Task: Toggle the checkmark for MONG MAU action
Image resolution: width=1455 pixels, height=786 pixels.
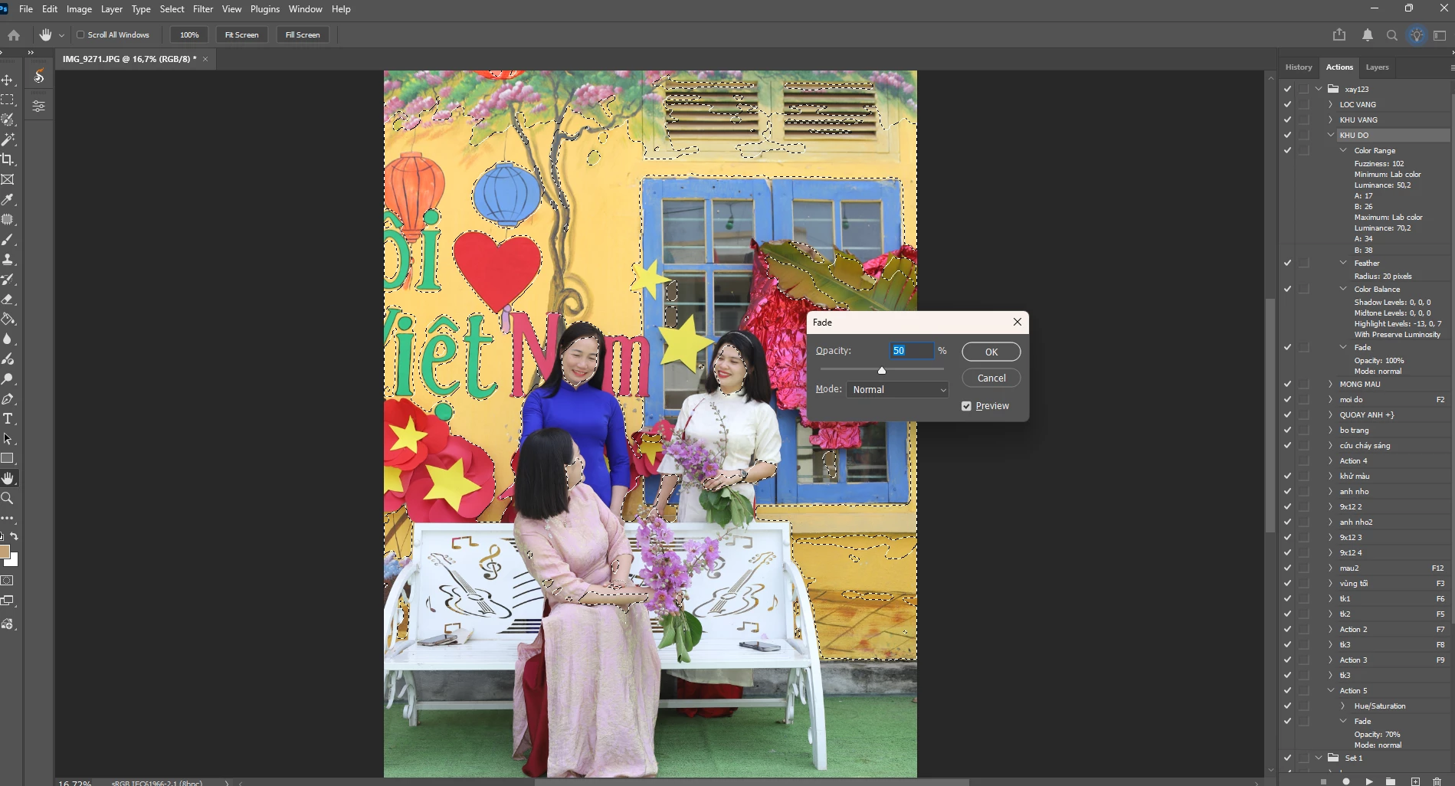Action: (x=1287, y=384)
